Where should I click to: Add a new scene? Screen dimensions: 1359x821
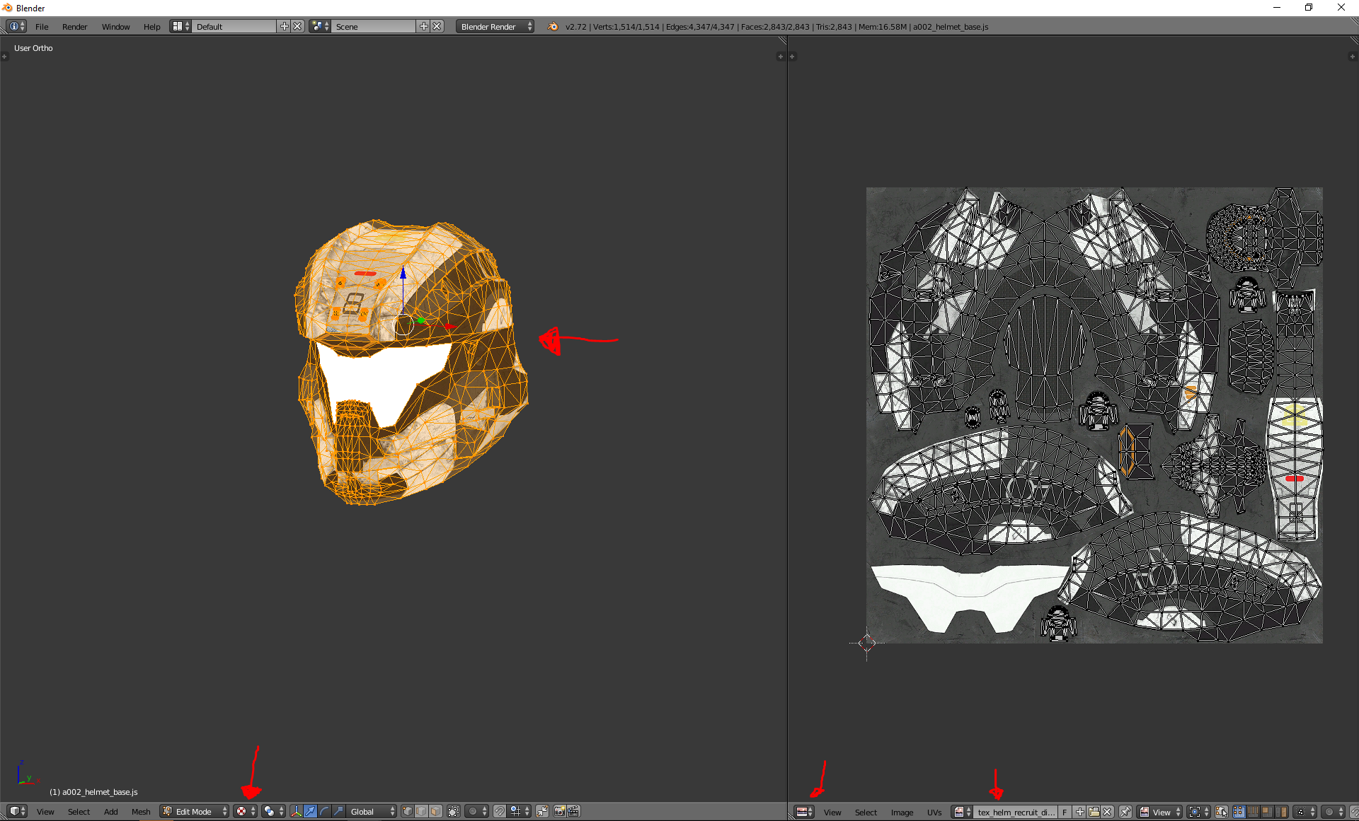[x=424, y=26]
